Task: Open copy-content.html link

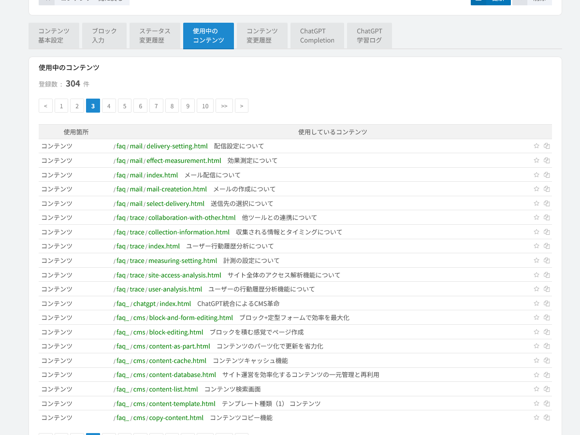Action: [176, 418]
